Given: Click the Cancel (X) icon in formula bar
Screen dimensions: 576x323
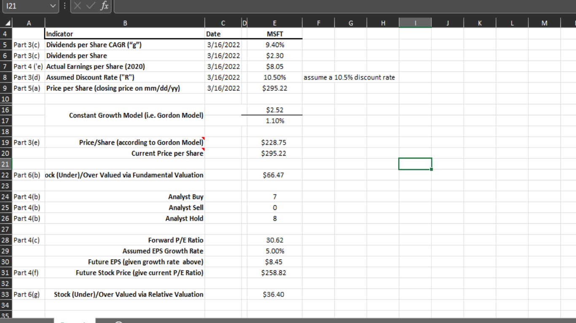Looking at the screenshot, I should [x=78, y=7].
